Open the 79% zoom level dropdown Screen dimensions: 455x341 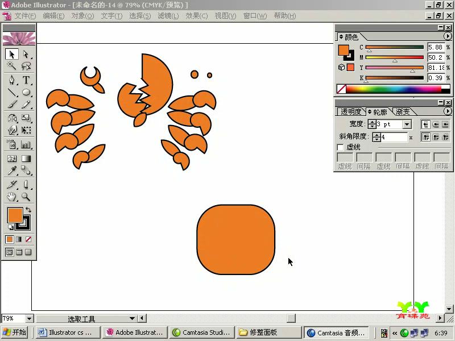[30, 319]
